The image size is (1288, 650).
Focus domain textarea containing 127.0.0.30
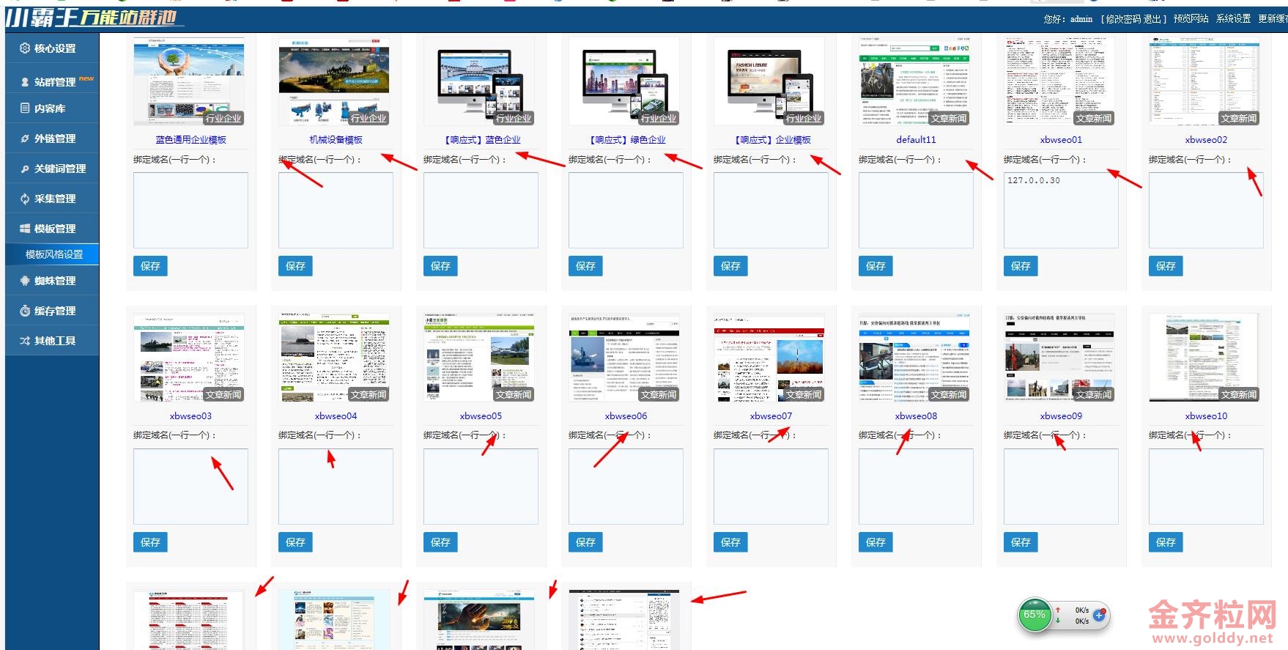(1061, 210)
